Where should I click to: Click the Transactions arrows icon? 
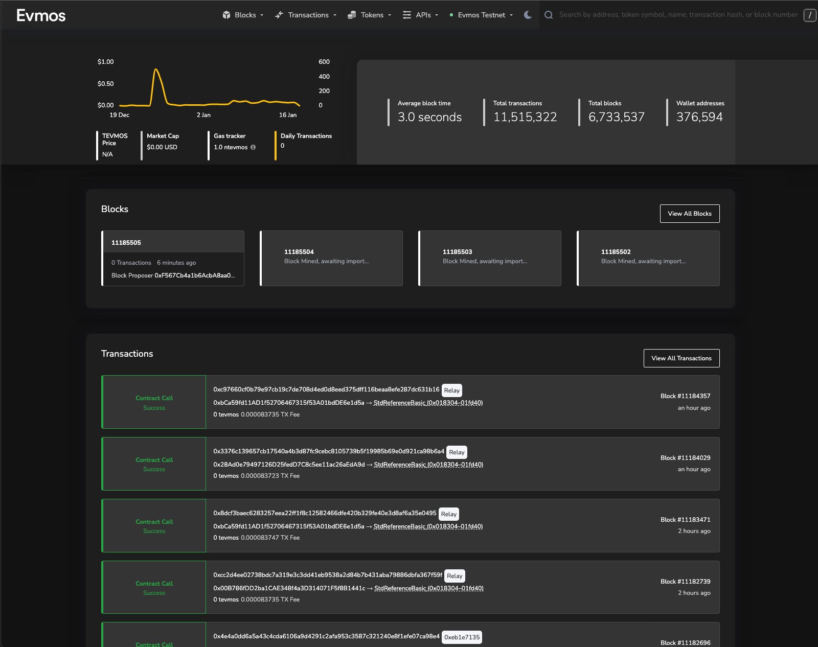[279, 15]
